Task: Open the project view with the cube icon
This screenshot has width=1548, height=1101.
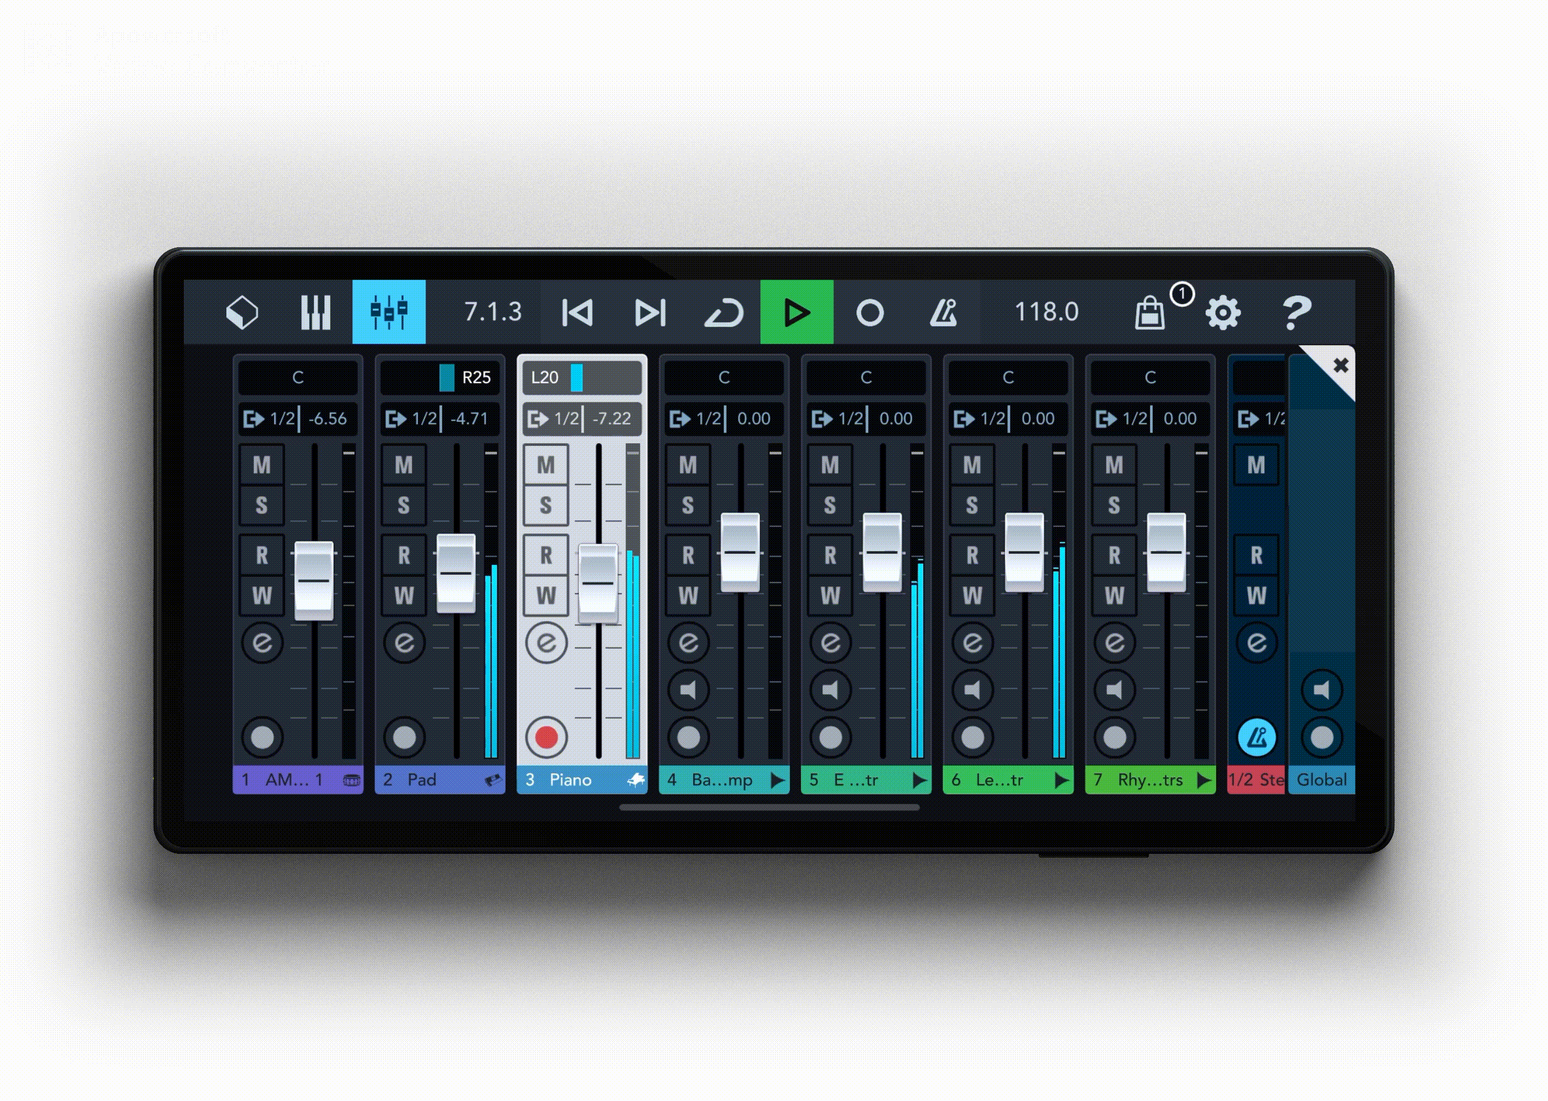Action: [242, 313]
